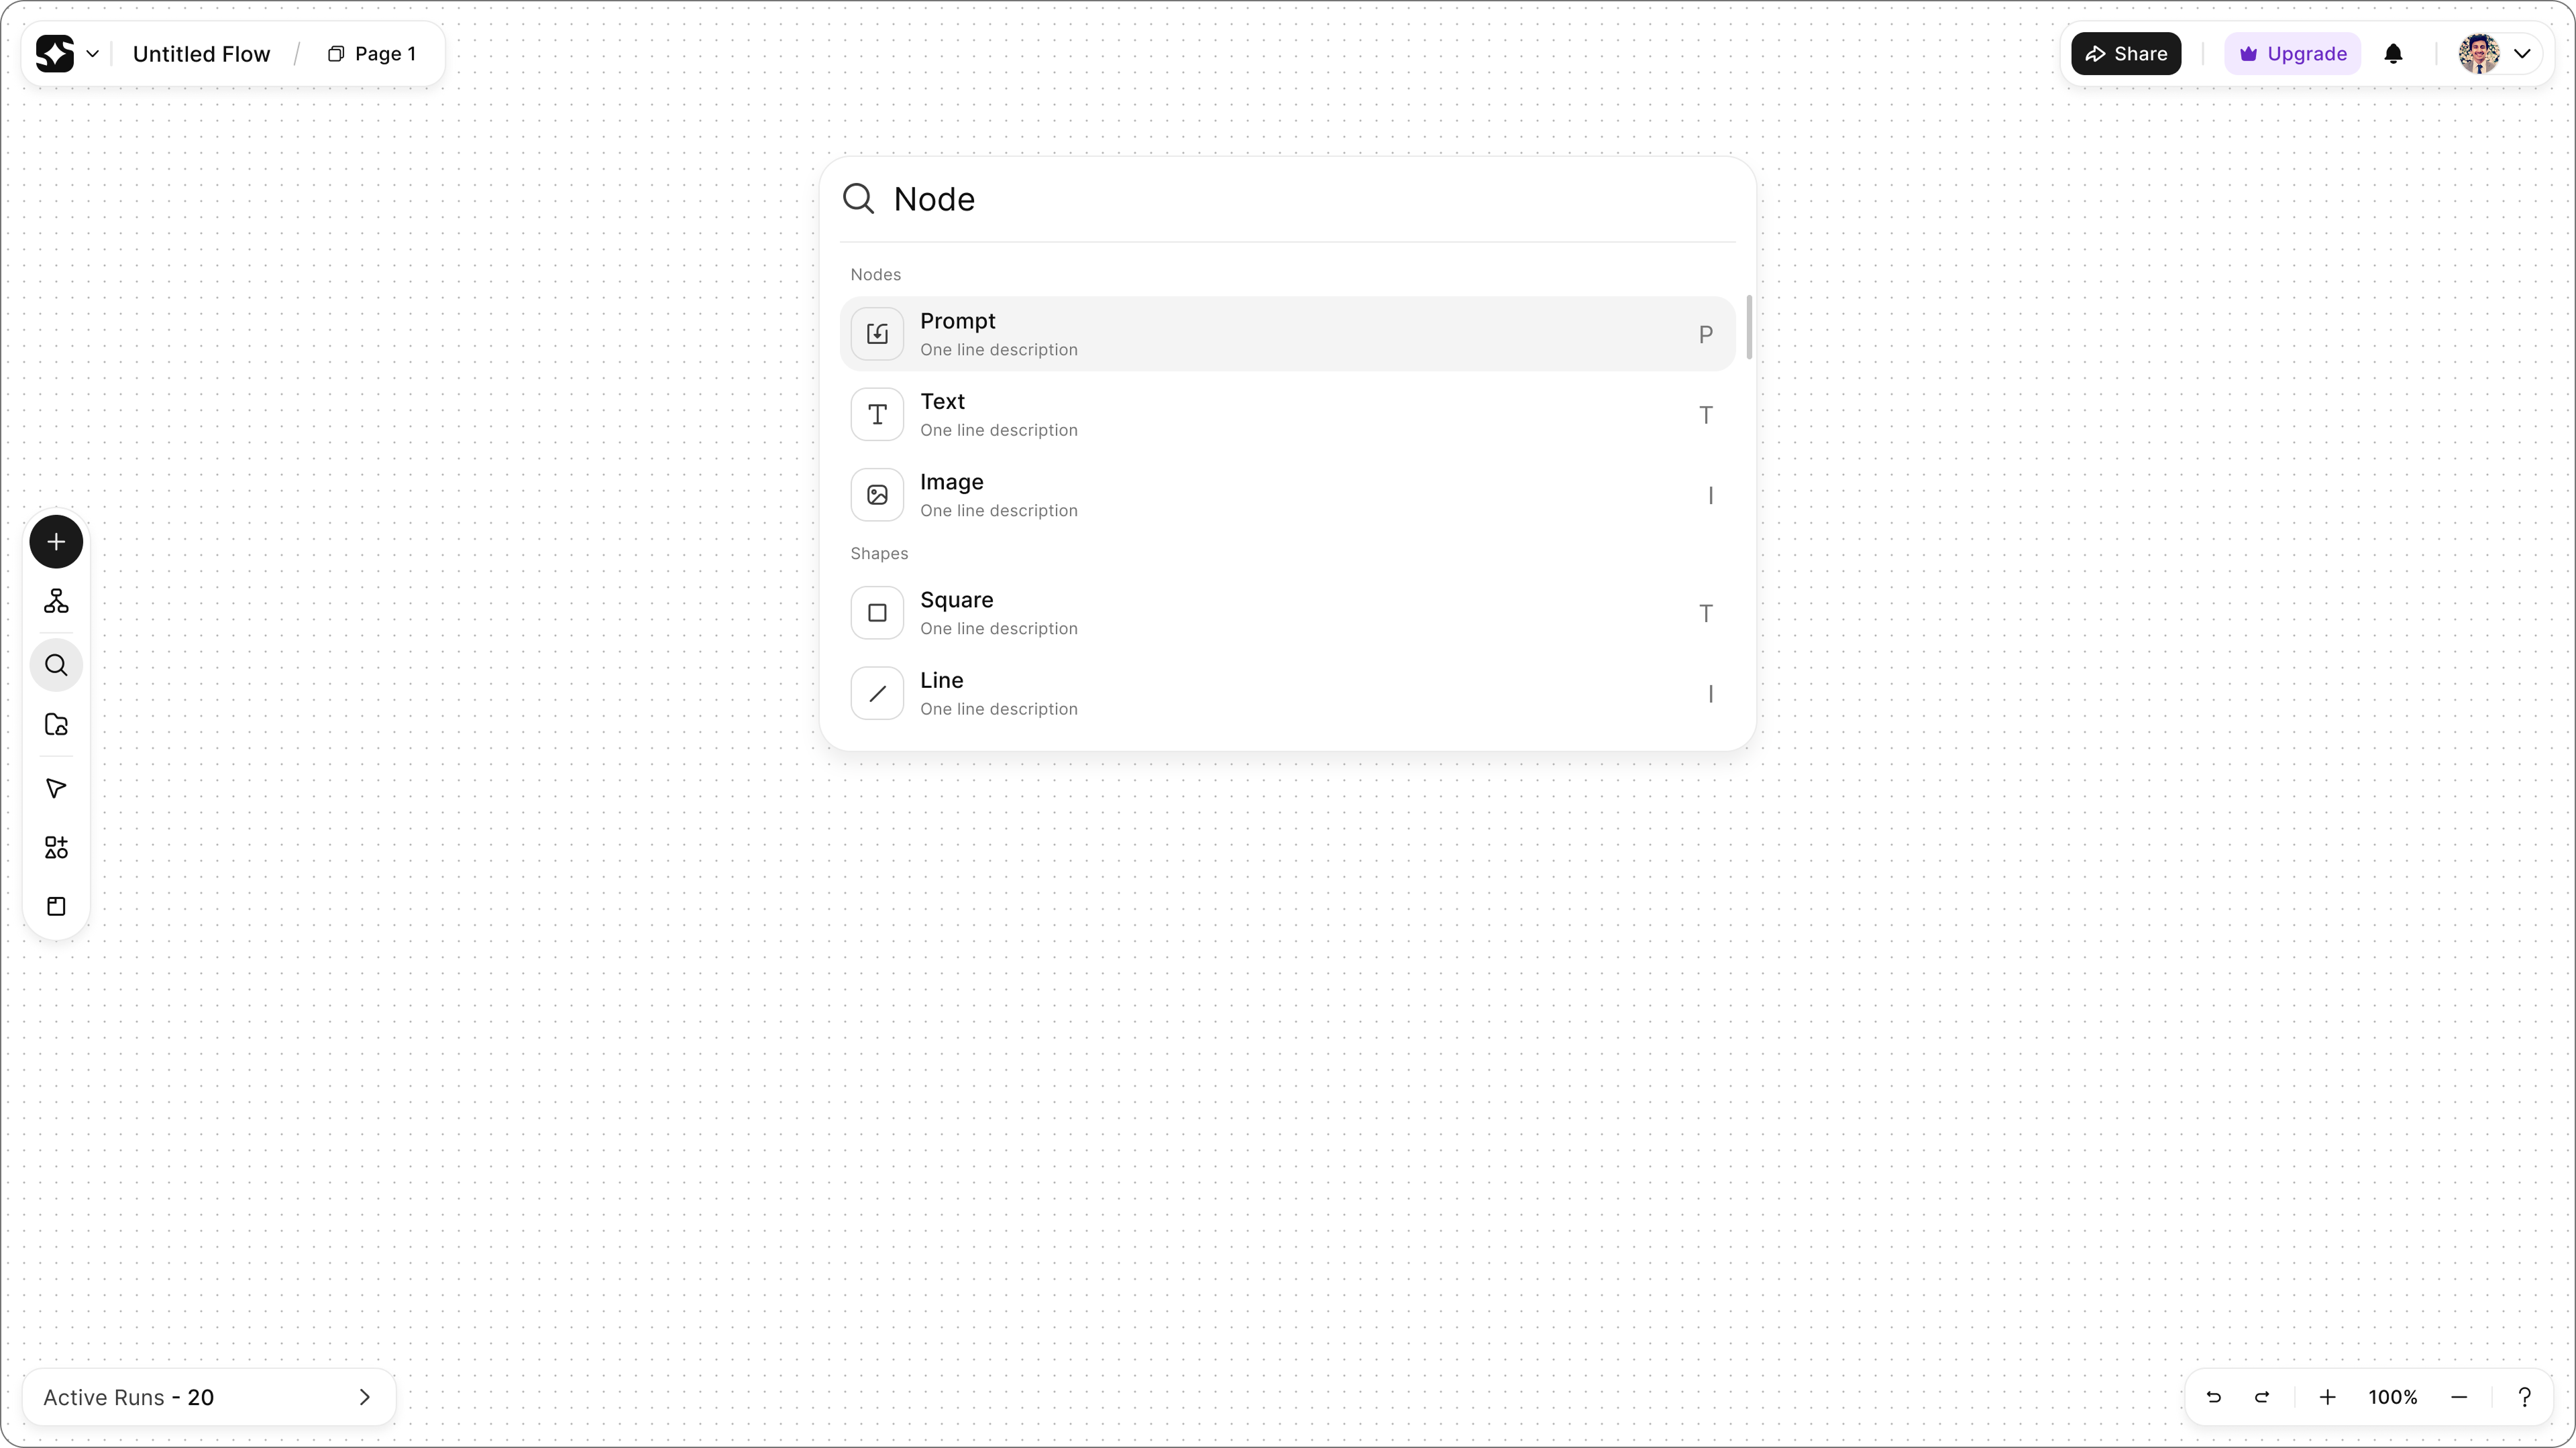Click zoom out minus in zoom controls
Viewport: 2576px width, 1448px height.
[x=2459, y=1396]
